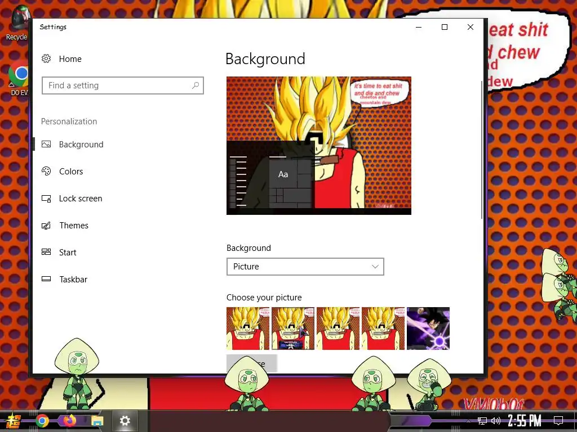Open the Colors palette icon
Viewport: 577px width, 432px height.
pos(46,171)
